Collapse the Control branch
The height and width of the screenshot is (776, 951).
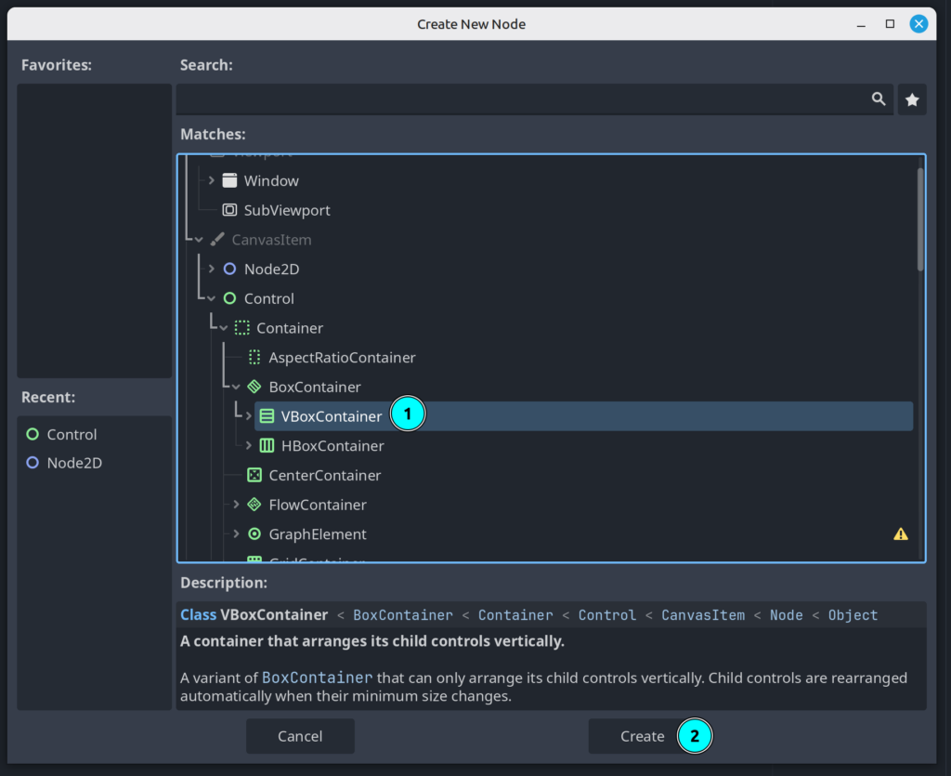(x=212, y=298)
